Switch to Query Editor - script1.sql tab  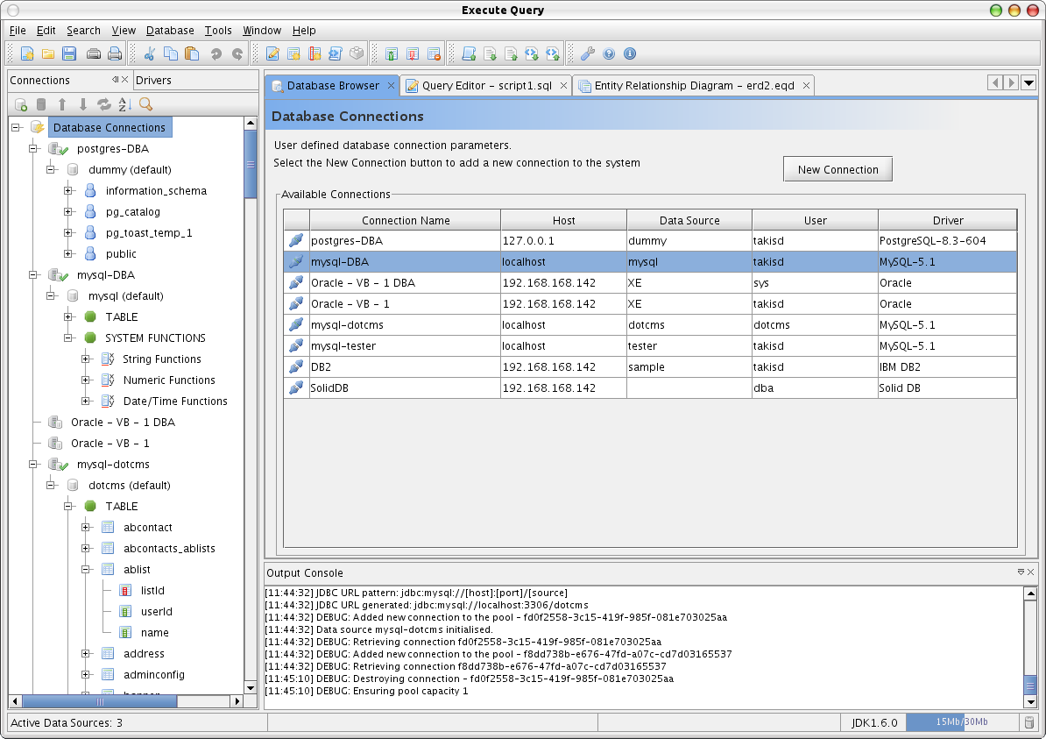click(x=486, y=85)
